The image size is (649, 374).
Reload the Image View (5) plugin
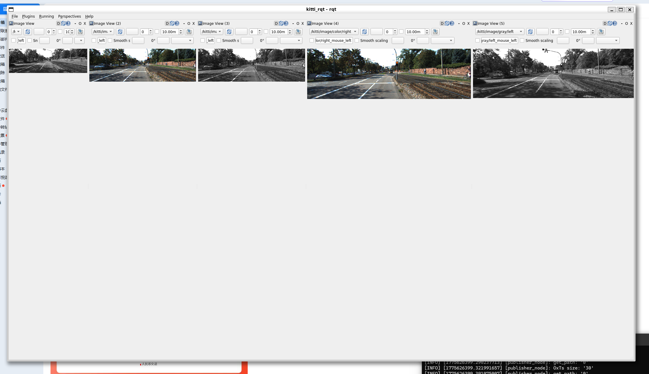coord(610,23)
